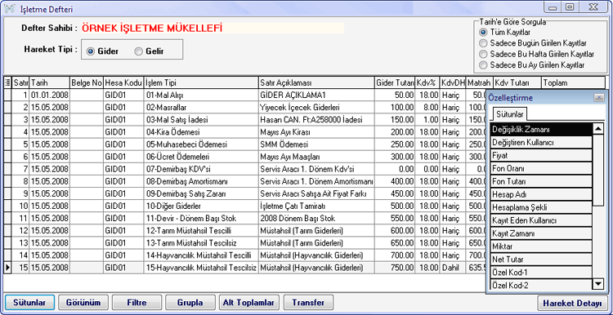The image size is (613, 315).
Task: Click the Transfer button
Action: [308, 303]
